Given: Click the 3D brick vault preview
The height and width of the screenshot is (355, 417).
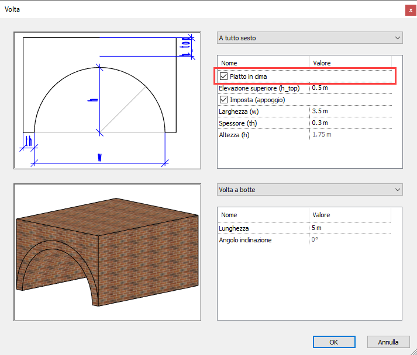Looking at the screenshot, I should click(108, 252).
